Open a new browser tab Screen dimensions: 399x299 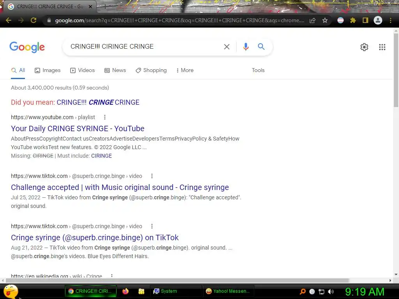(x=104, y=7)
